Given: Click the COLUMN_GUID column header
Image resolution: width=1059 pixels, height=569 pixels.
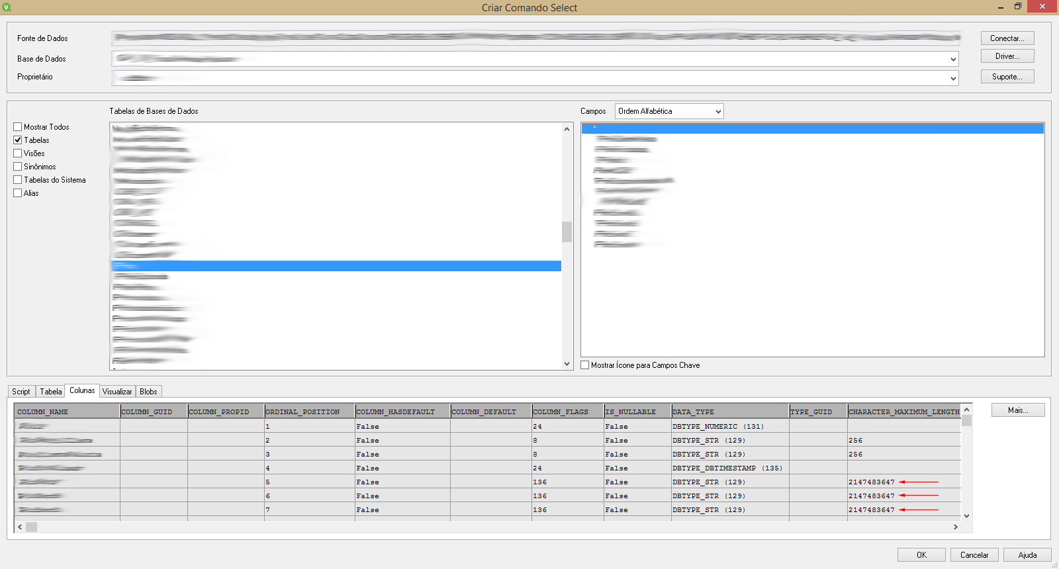Looking at the screenshot, I should (x=154, y=412).
